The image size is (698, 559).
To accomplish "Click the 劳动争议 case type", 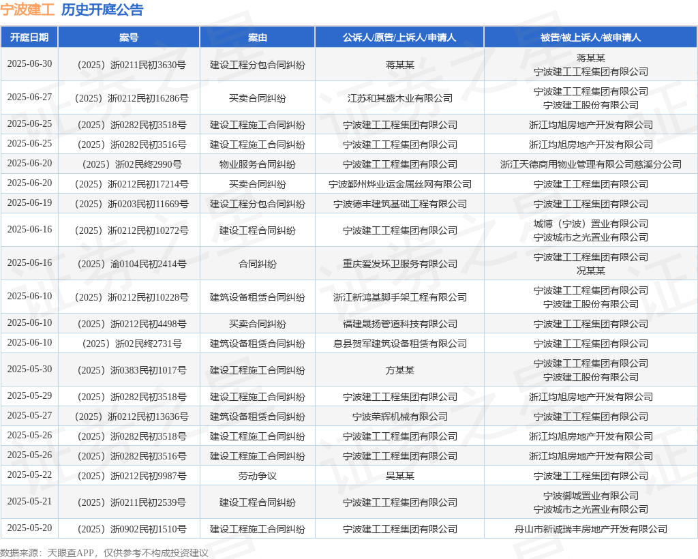I will coord(257,477).
